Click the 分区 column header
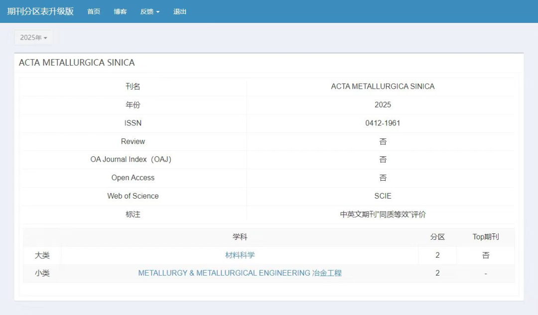The width and height of the screenshot is (538, 315). (x=437, y=237)
